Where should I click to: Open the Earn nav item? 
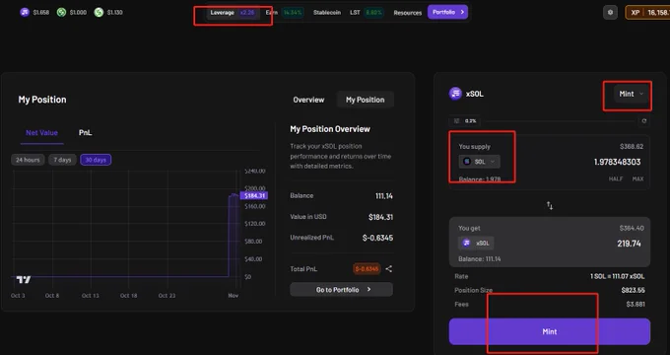pyautogui.click(x=284, y=13)
